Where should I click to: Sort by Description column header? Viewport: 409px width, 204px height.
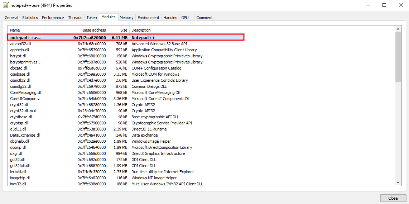(x=186, y=30)
